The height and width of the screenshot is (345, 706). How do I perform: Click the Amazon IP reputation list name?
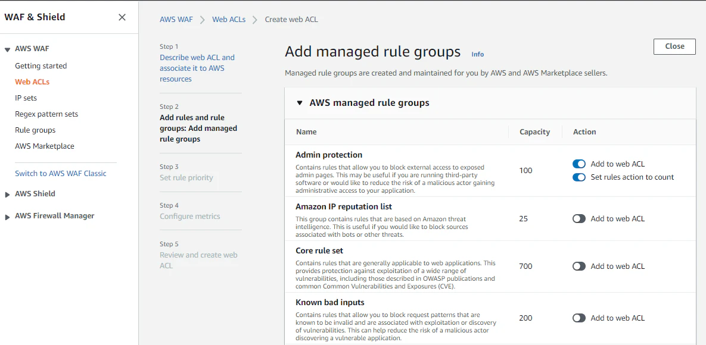[x=344, y=206]
